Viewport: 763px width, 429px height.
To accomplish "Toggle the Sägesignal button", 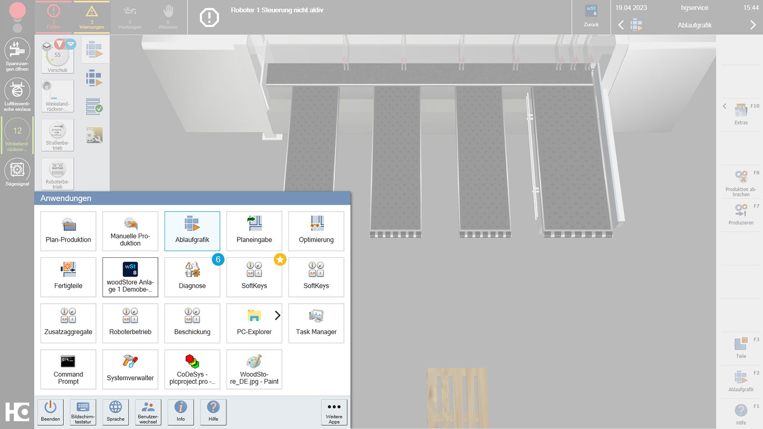I will pos(17,173).
